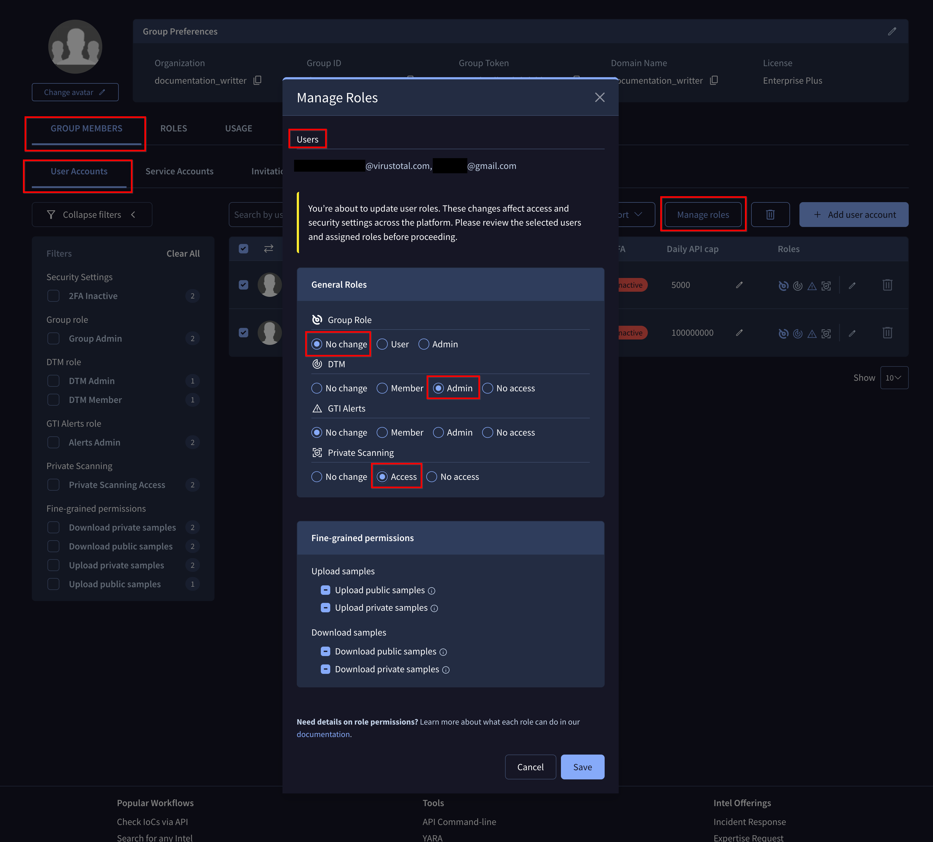Delete the second user row with trash icon

[887, 333]
